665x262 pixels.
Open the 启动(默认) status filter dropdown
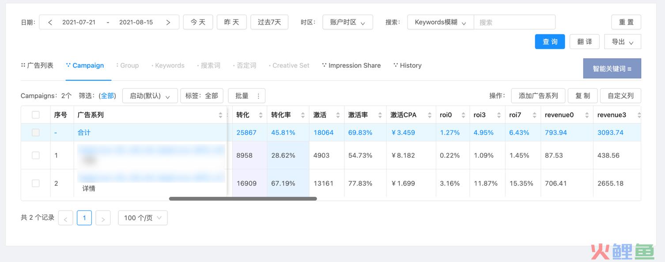click(150, 96)
